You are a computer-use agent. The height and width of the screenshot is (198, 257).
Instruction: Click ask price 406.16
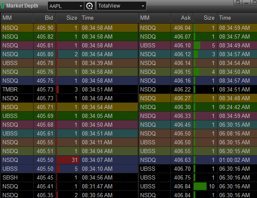[x=182, y=81]
